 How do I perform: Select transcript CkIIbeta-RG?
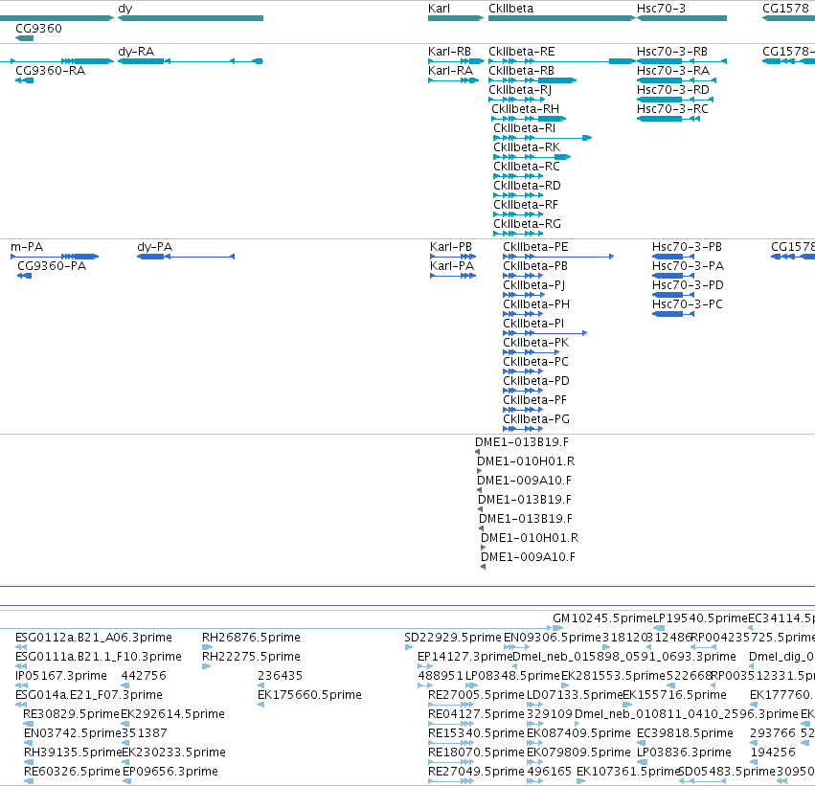coord(518,235)
